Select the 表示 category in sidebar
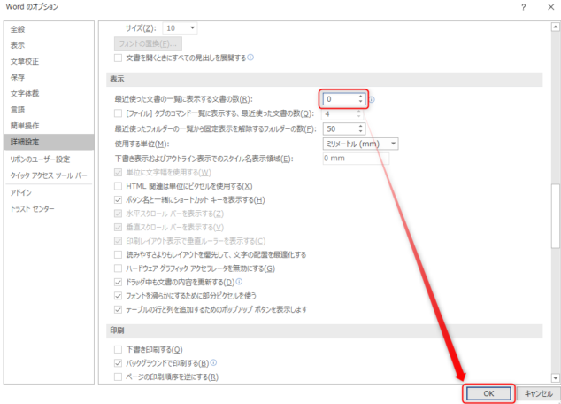The image size is (561, 404). (x=18, y=45)
